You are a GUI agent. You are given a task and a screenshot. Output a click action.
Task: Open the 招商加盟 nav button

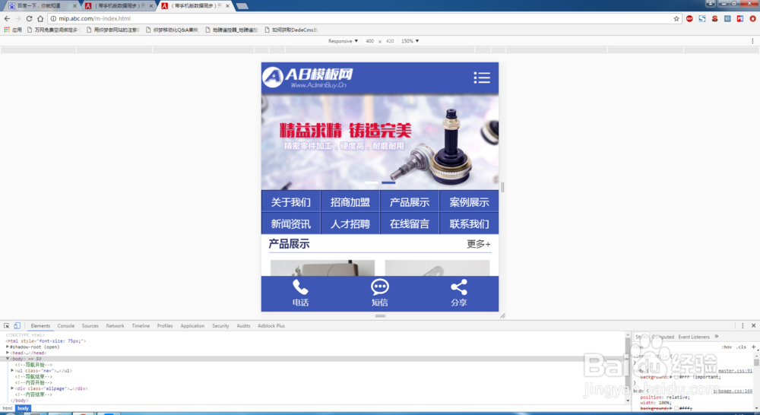[x=350, y=201]
